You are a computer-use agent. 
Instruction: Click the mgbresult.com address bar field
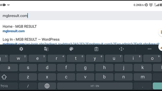click(x=81, y=16)
